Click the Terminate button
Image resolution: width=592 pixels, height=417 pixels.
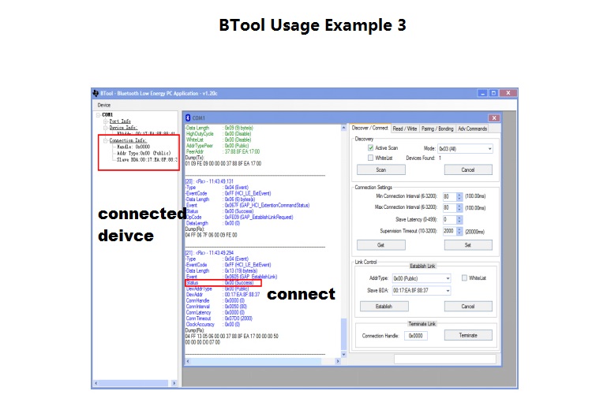pyautogui.click(x=468, y=335)
